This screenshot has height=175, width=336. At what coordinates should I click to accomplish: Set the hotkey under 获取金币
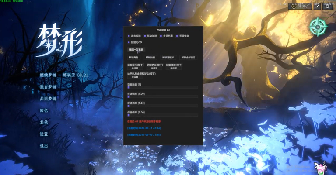pos(135,68)
